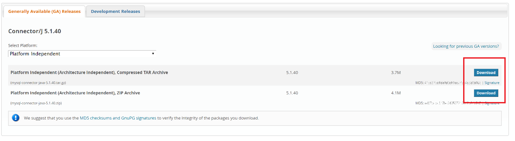Viewport: 515px width, 141px height.
Task: Open the Signature link for the tar.gz file
Action: (492, 83)
